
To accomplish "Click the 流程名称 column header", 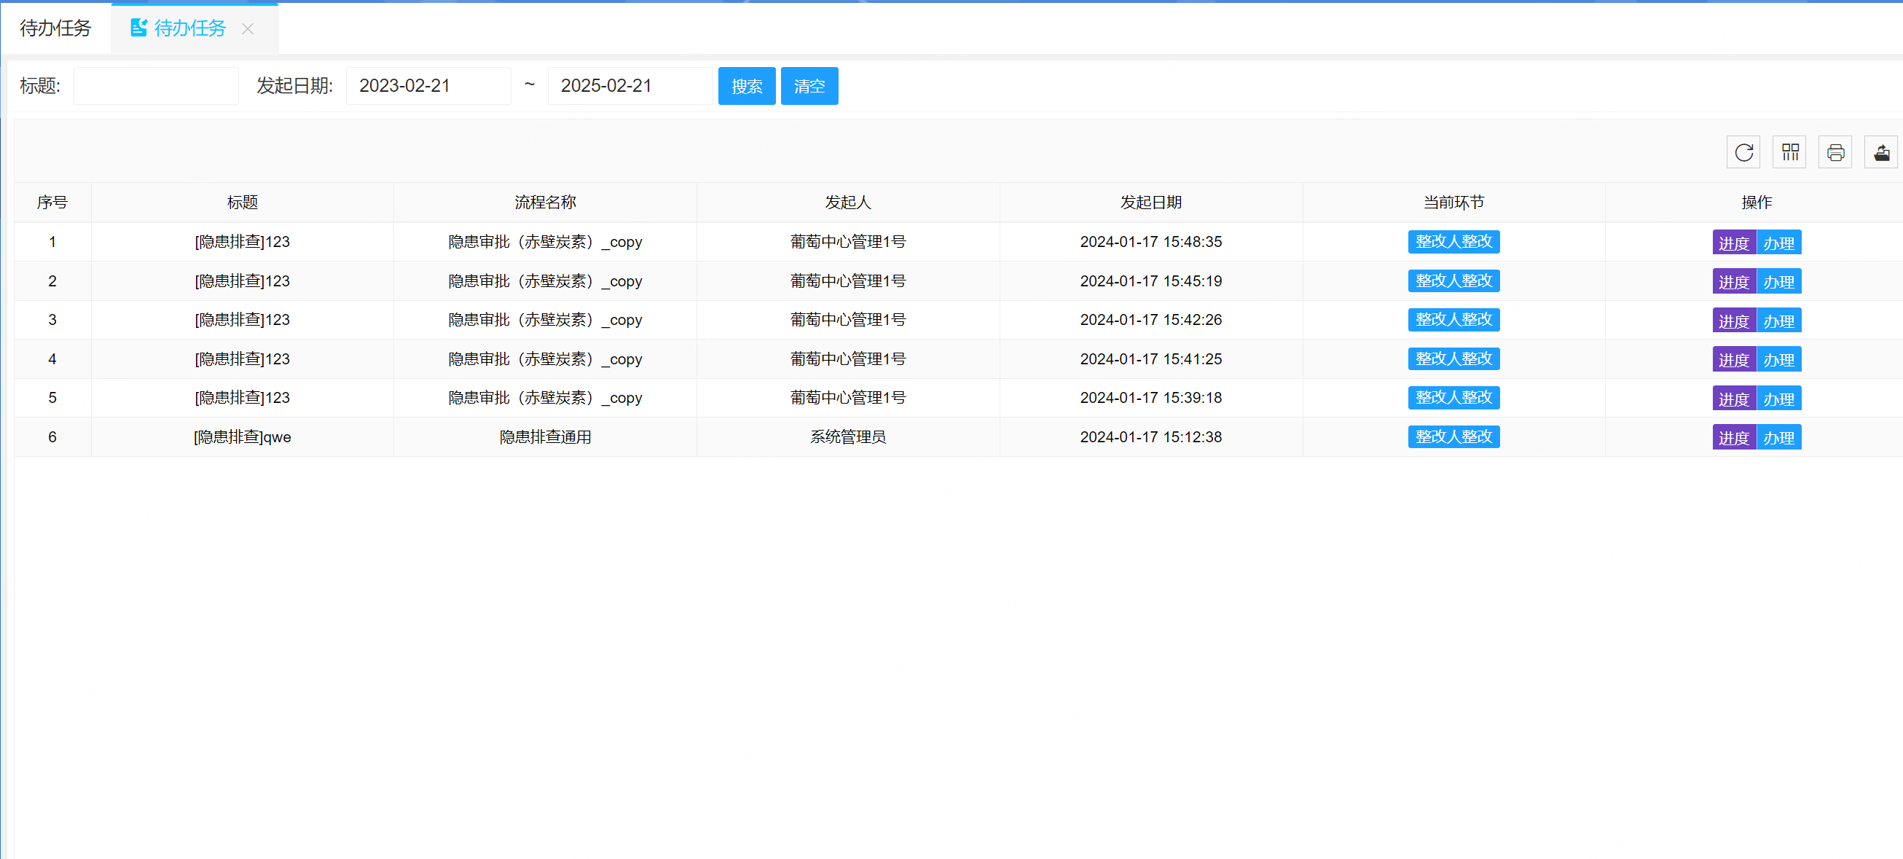I will [545, 203].
